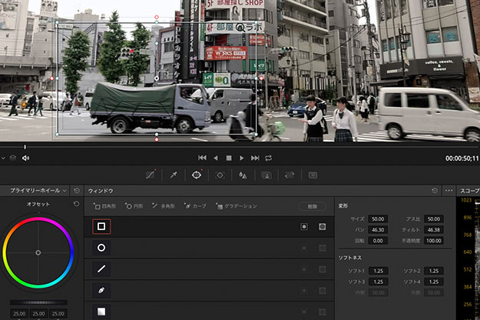480x320 pixels.
Task: Click the サイズ value field
Action: pyautogui.click(x=376, y=219)
